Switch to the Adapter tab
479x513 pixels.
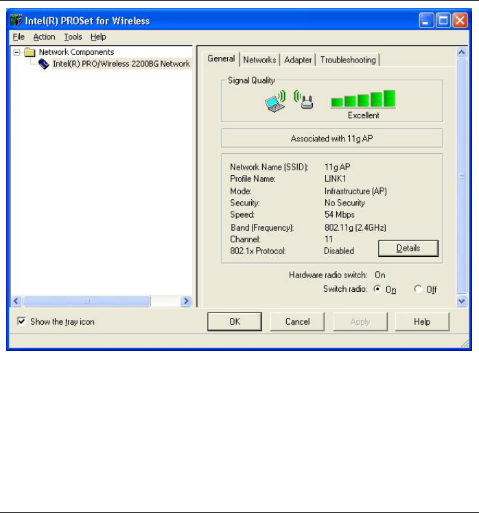click(x=298, y=60)
